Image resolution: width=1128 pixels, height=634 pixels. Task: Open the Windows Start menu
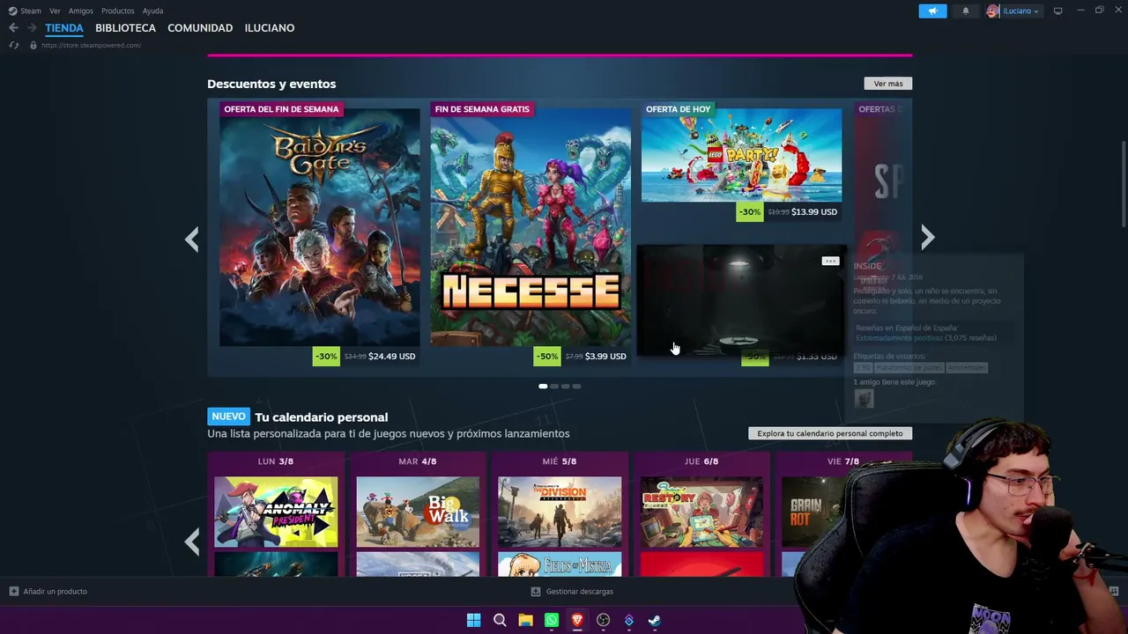pos(473,620)
